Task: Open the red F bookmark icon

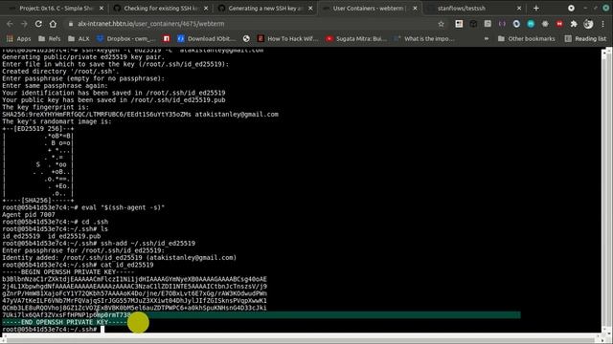Action: tap(167, 38)
